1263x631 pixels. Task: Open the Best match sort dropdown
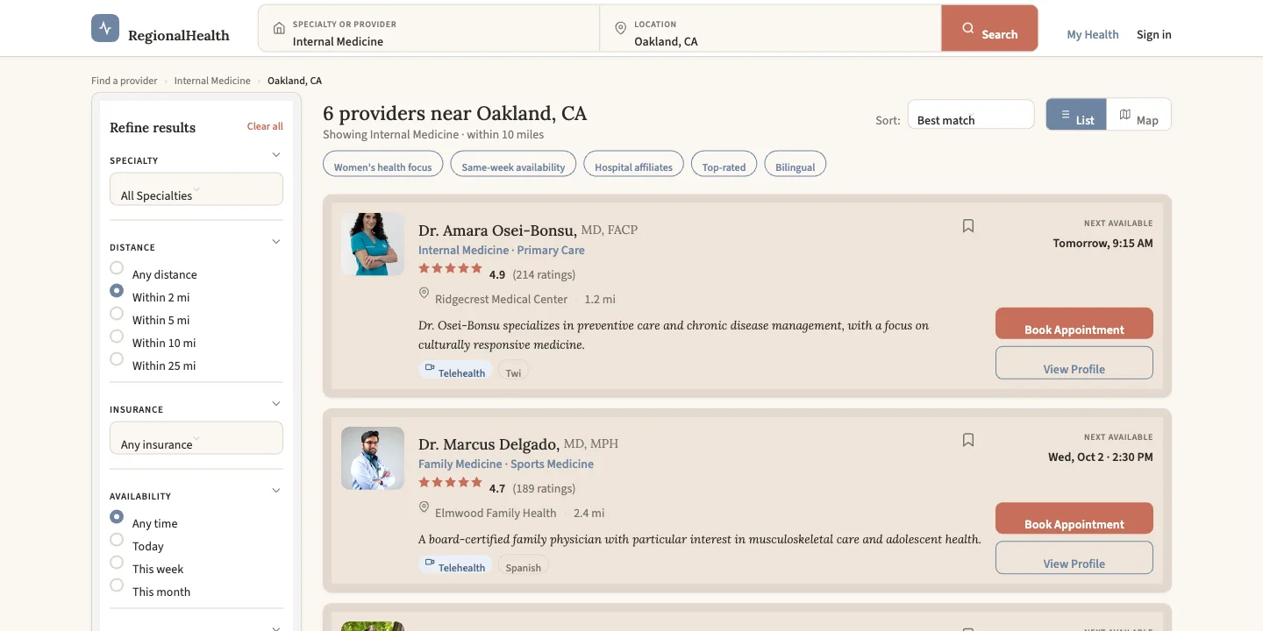point(971,115)
